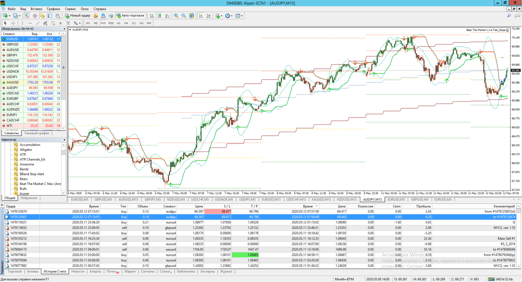Open the chat bubble icon at top right
The height and width of the screenshot is (282, 522).
click(517, 16)
